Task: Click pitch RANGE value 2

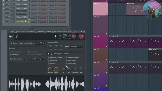Action: pos(74,36)
